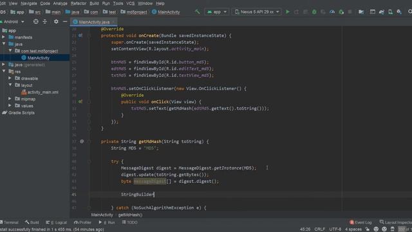Open the Build tool window
Screen dimensions: 412x232
coord(32,222)
